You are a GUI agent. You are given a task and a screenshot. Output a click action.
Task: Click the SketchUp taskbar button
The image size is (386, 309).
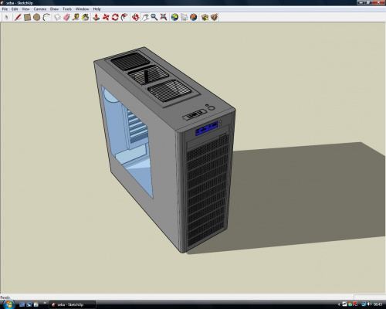pos(73,304)
